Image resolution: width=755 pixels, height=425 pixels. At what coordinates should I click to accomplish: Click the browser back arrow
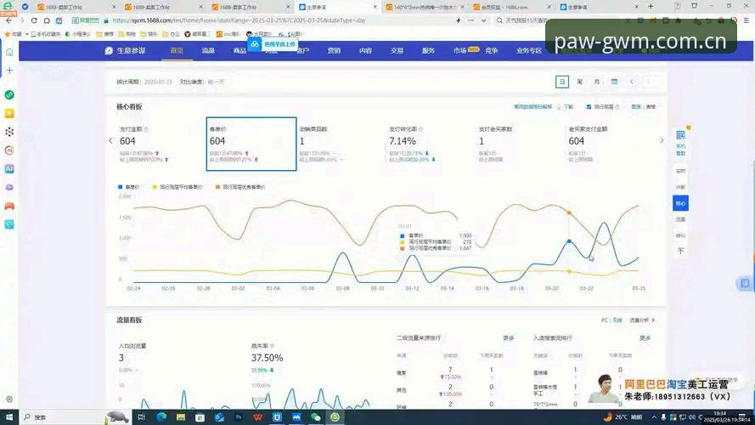pos(8,20)
